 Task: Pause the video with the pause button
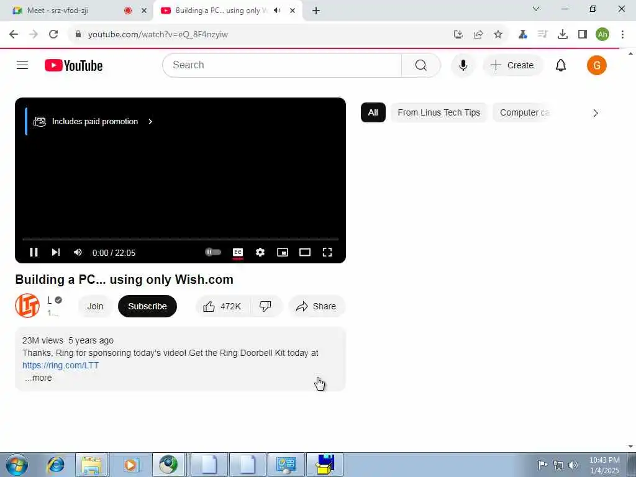point(34,252)
